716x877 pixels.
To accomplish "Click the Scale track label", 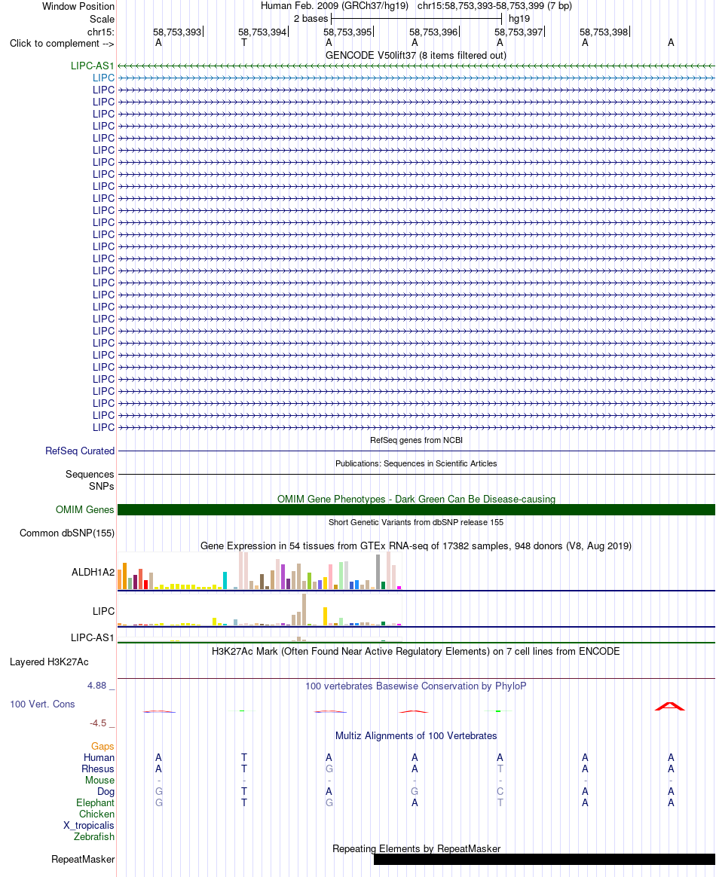I will 102,19.
